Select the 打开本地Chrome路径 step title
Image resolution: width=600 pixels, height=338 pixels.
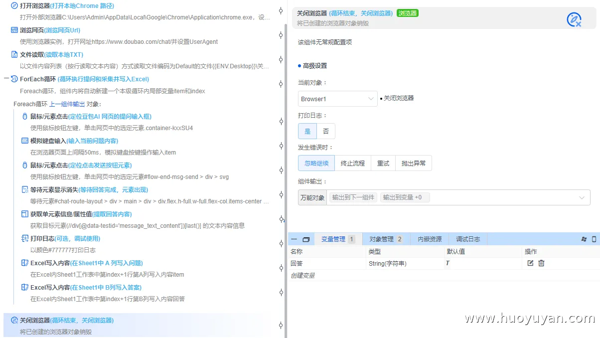[82, 6]
